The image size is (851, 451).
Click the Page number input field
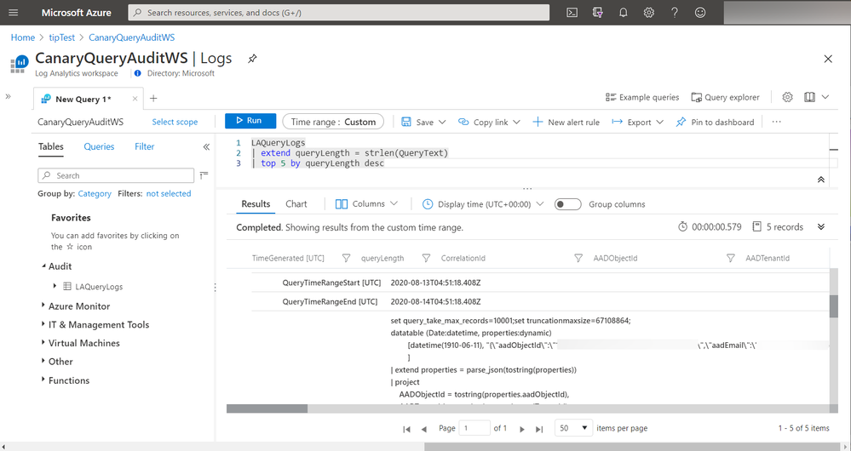pyautogui.click(x=474, y=428)
